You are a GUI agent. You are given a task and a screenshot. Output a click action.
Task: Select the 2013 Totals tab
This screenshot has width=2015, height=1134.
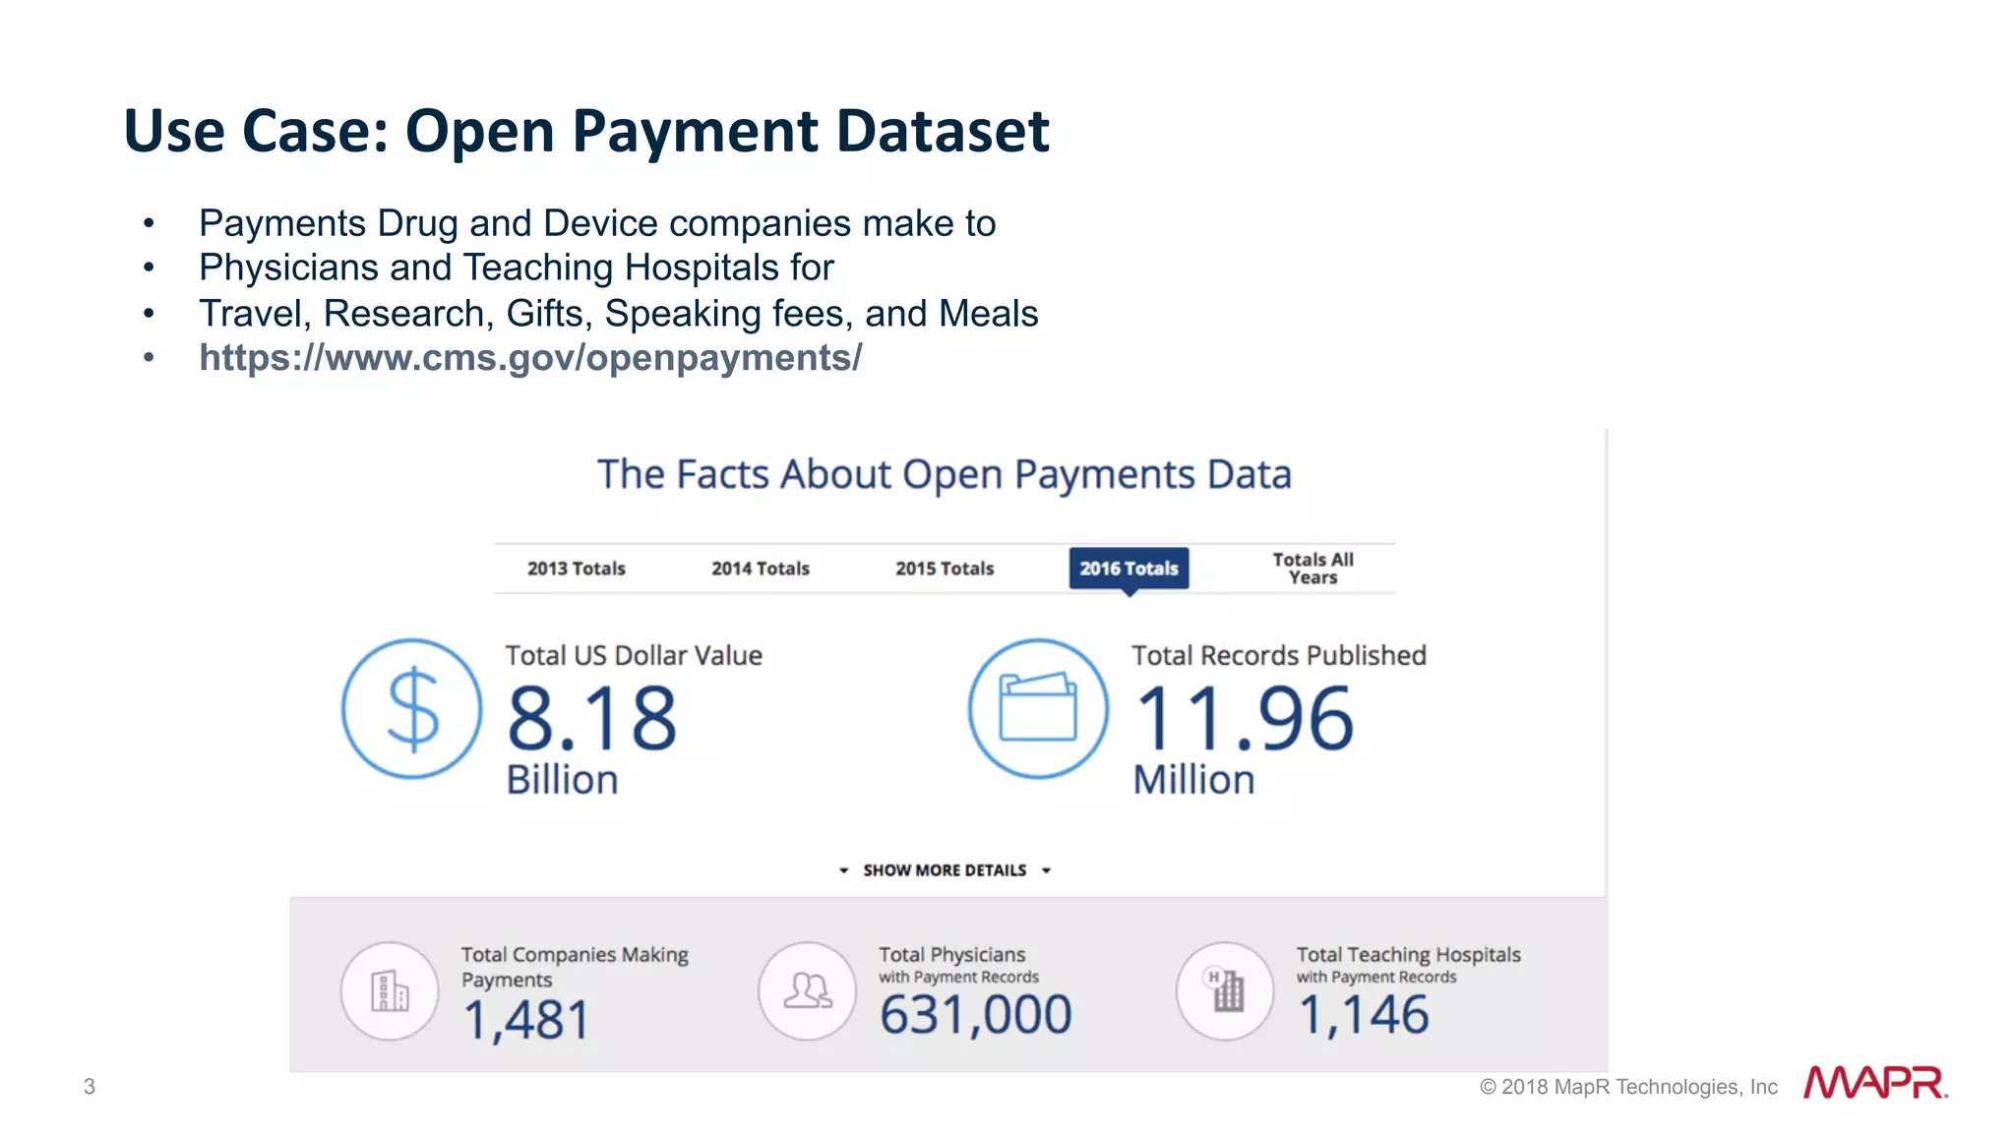(577, 568)
